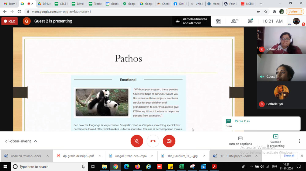Open camera permission icon in address bar
Image resolution: width=306 pixels, height=171 pixels.
pos(258,12)
